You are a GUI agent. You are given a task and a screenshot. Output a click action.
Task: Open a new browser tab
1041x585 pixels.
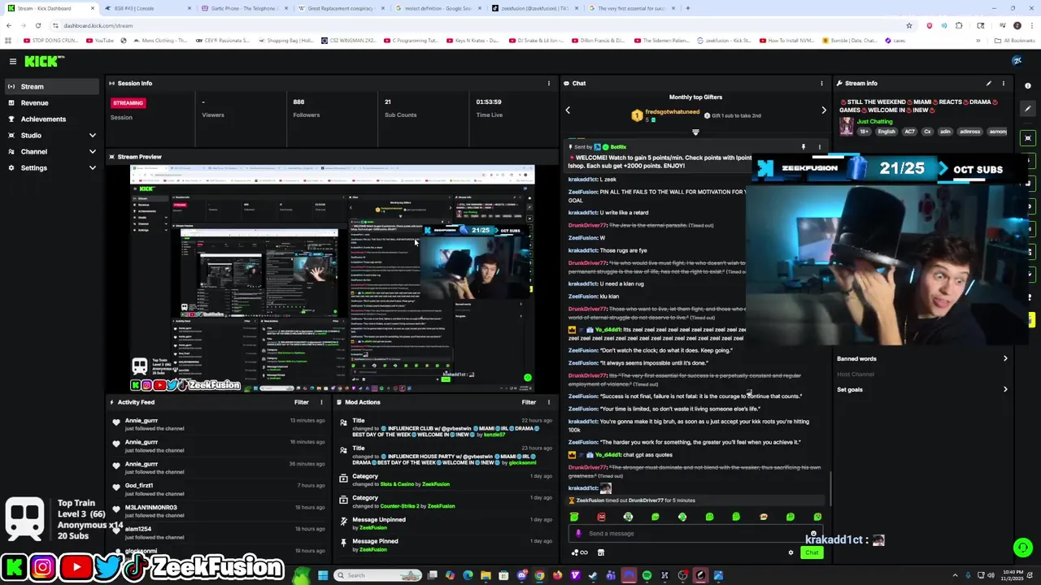coord(688,8)
